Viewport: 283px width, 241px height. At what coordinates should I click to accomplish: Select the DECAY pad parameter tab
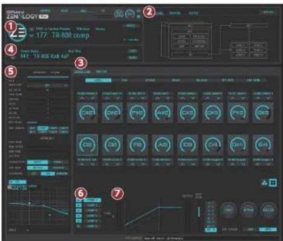click(x=176, y=80)
